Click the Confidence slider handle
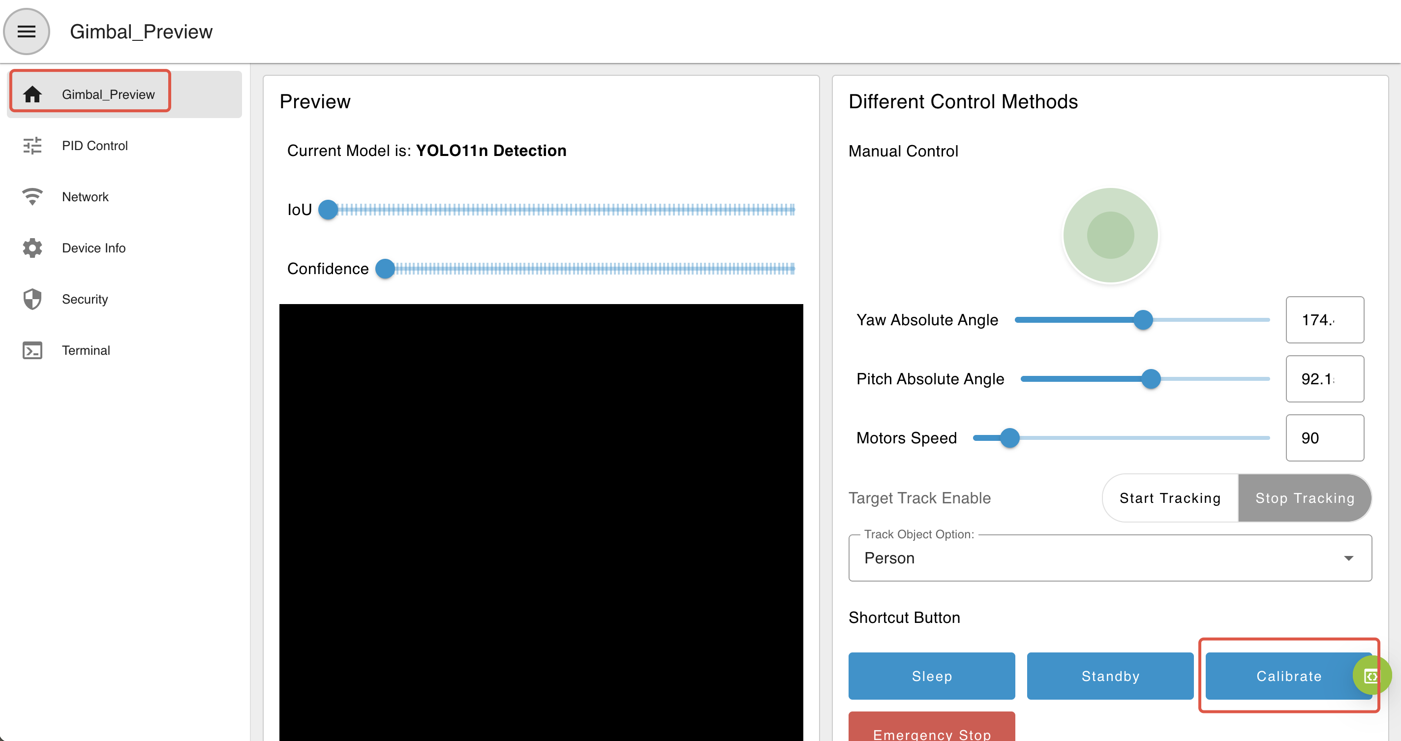The image size is (1401, 741). tap(385, 268)
